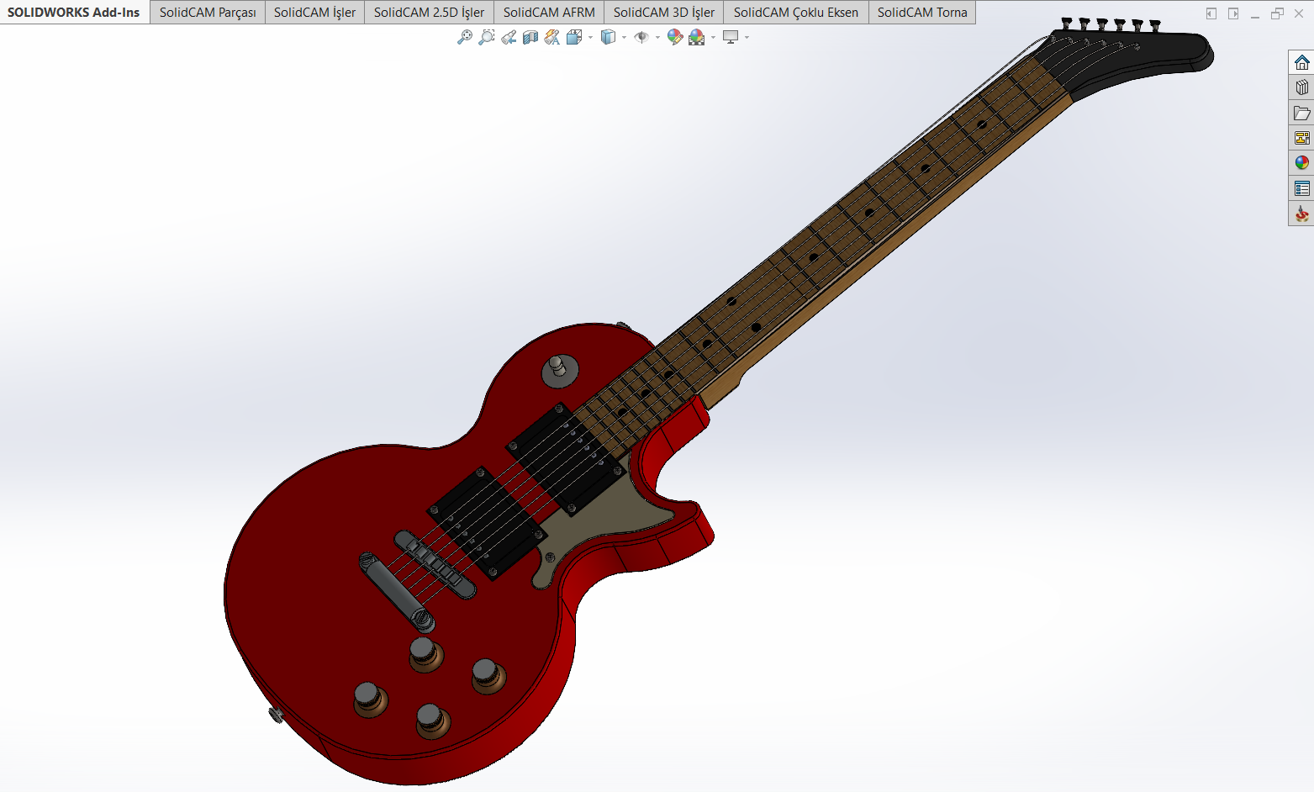Open the SOLIDWORKS Resources home tab

pos(1301,62)
